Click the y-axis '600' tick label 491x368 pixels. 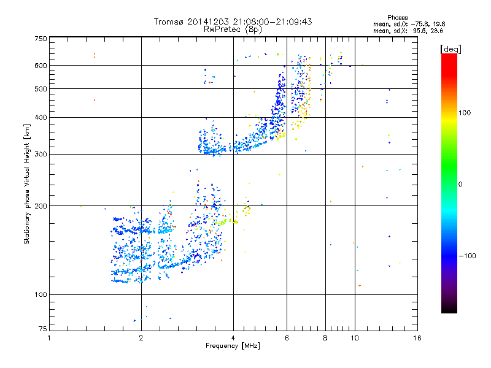click(41, 66)
